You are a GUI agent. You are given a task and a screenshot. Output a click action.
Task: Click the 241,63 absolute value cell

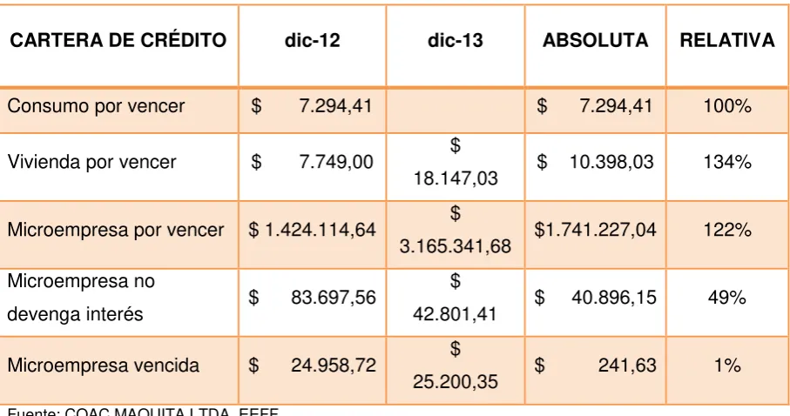pyautogui.click(x=595, y=370)
